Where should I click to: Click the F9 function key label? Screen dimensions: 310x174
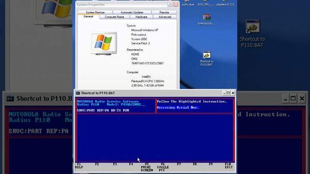[x=211, y=164]
